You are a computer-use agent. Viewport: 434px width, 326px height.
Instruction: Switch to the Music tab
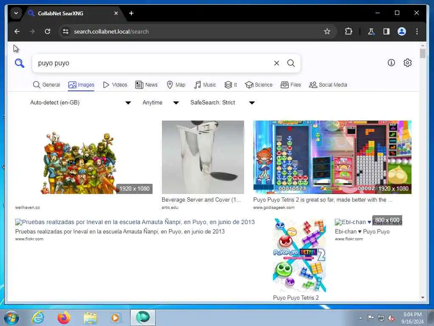[205, 85]
